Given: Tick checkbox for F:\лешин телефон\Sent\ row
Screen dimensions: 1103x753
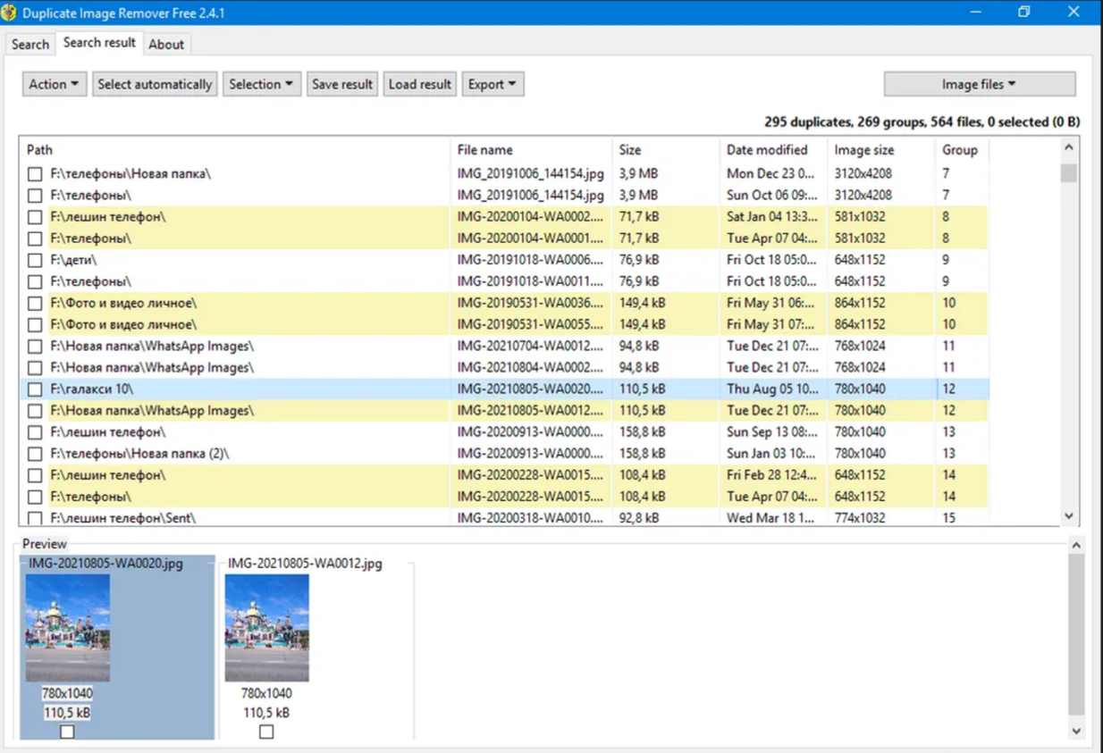Looking at the screenshot, I should tap(35, 518).
